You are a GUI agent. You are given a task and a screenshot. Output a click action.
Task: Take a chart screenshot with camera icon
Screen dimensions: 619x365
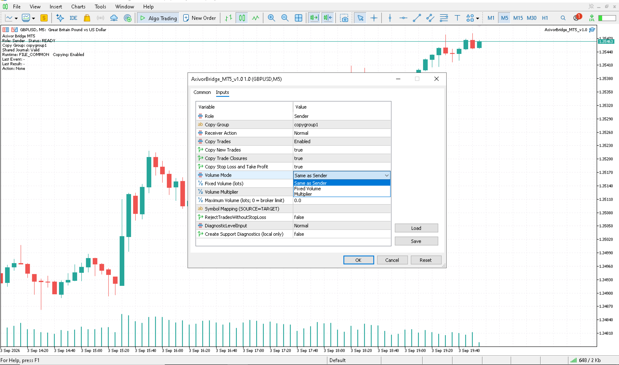[344, 18]
